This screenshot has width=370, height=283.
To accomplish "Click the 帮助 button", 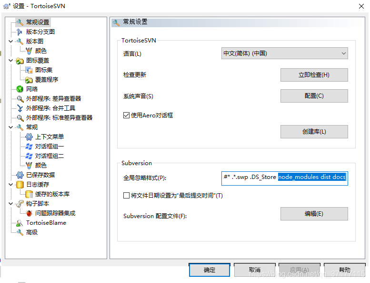I will click(x=344, y=270).
